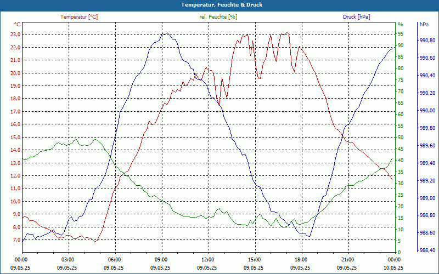Click the blue pressure curve peak near 09:00
The height and width of the screenshot is (274, 439).
coord(167,33)
